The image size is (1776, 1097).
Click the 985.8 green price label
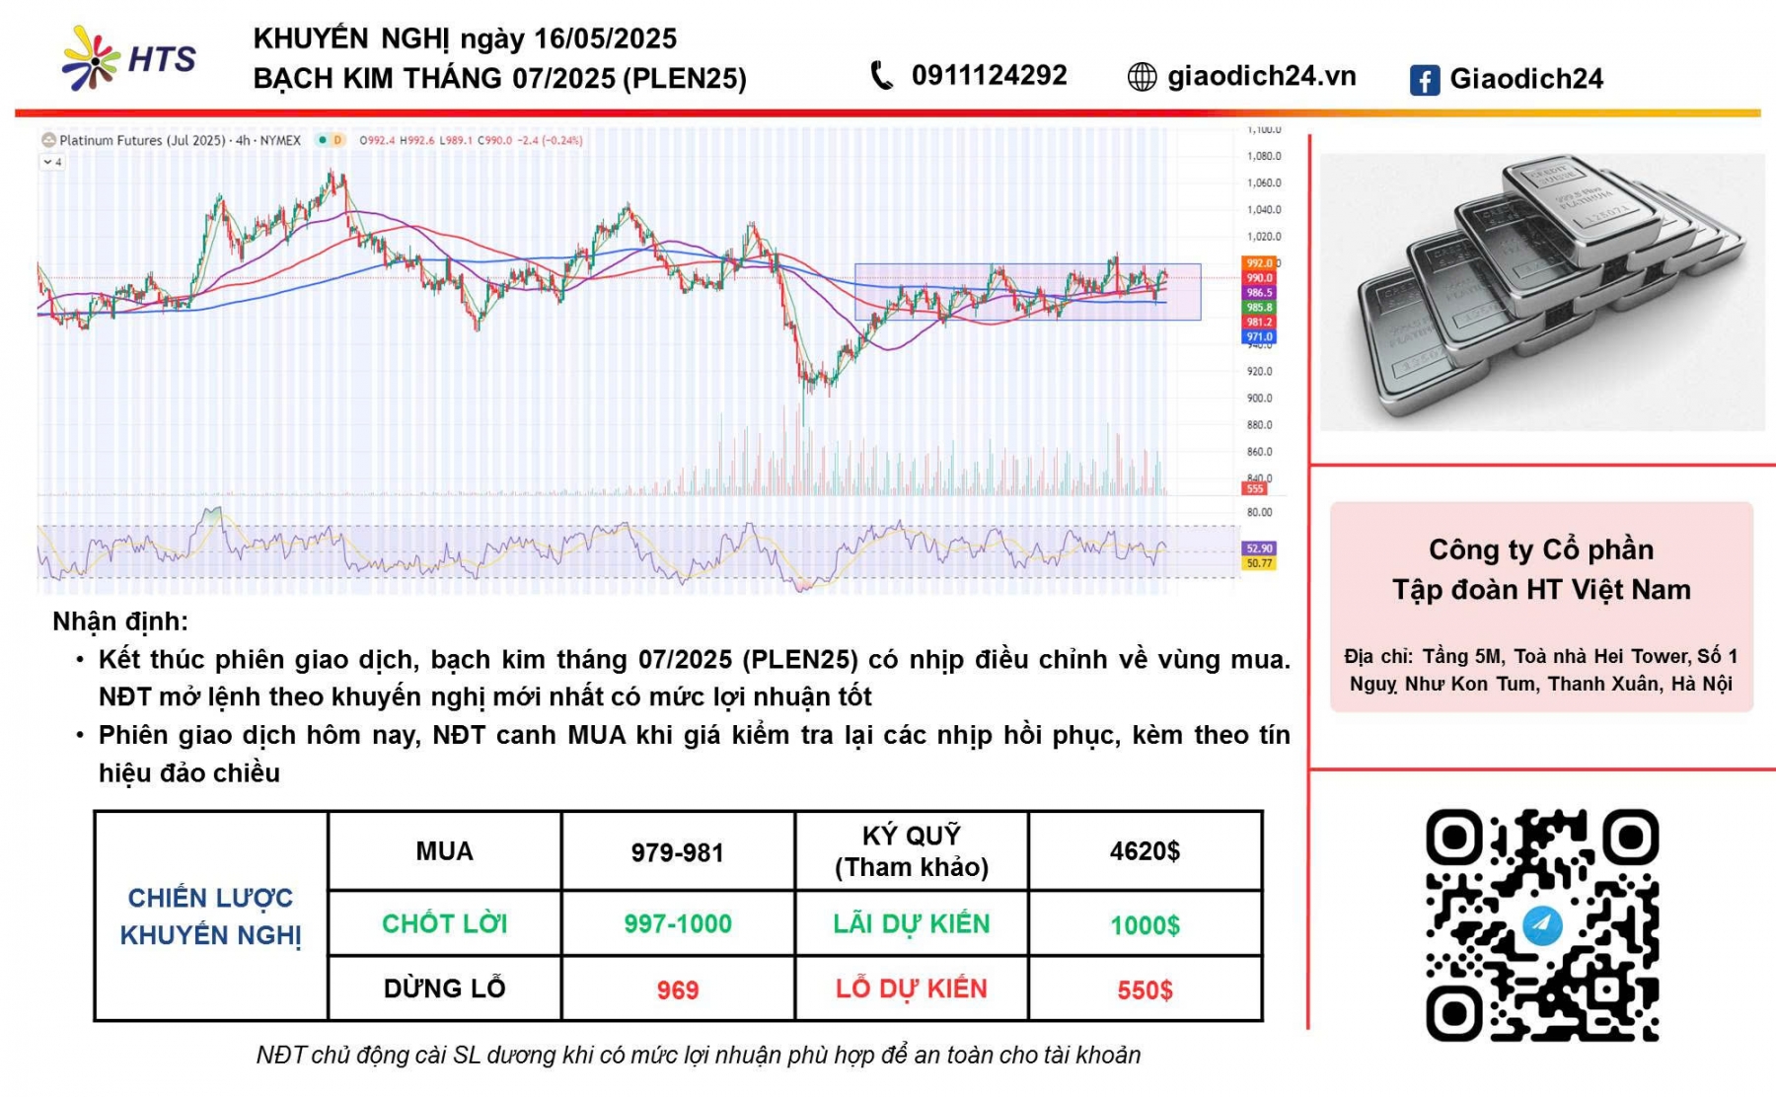tap(1259, 308)
